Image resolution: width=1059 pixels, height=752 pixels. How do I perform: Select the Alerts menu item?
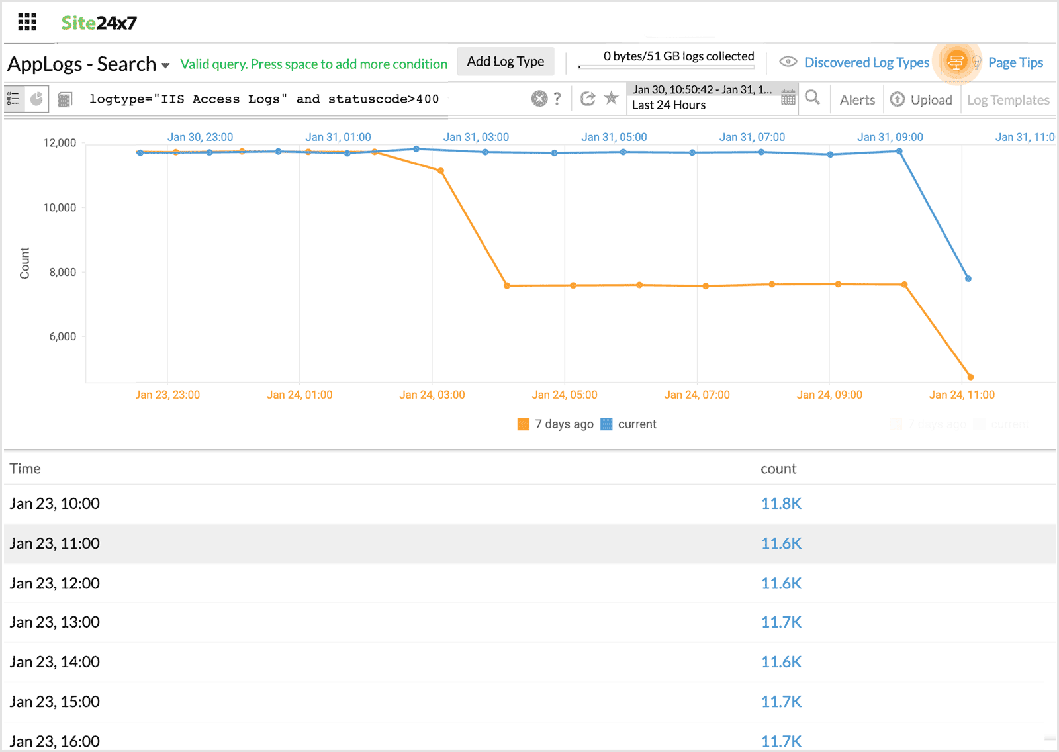[x=857, y=99]
